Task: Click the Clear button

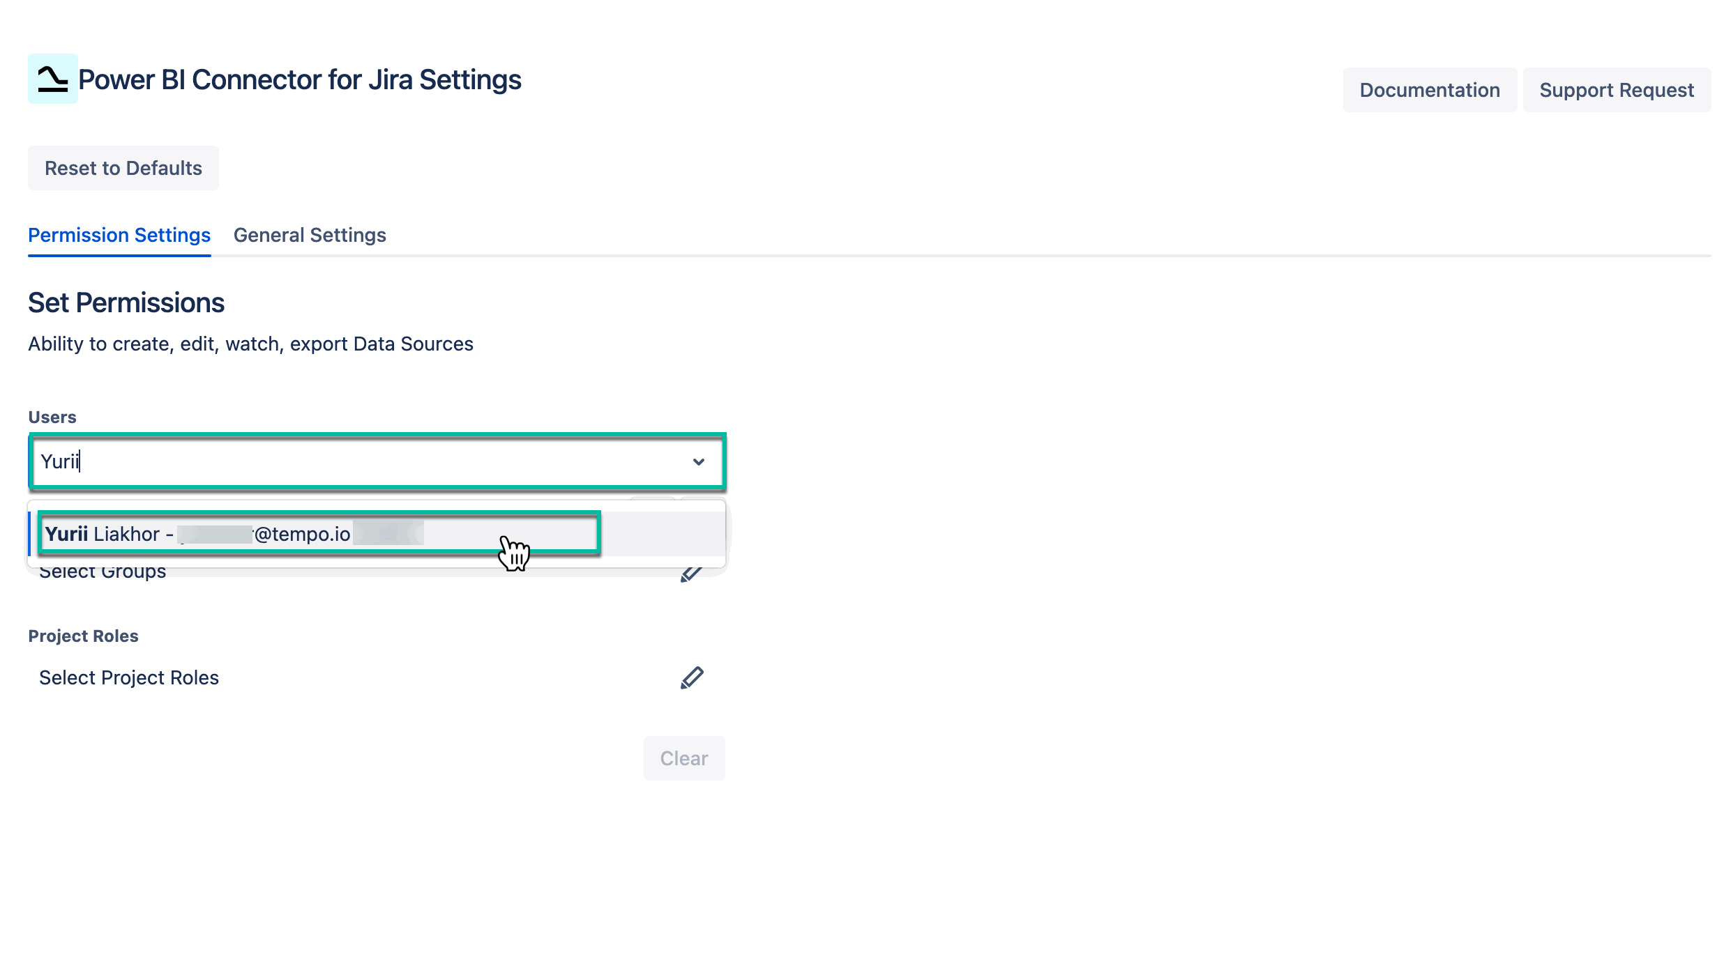Action: (683, 758)
